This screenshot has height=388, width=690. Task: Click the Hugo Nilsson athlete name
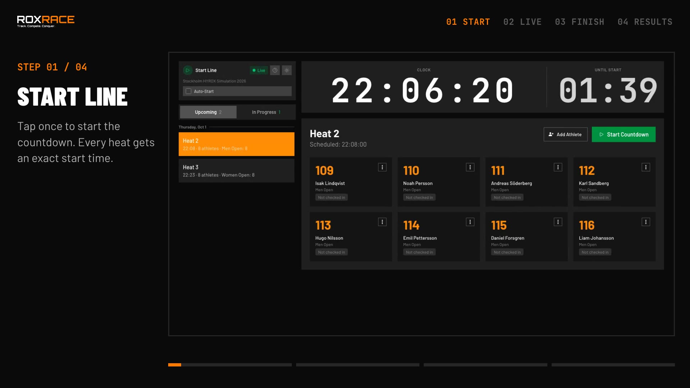[x=329, y=238]
